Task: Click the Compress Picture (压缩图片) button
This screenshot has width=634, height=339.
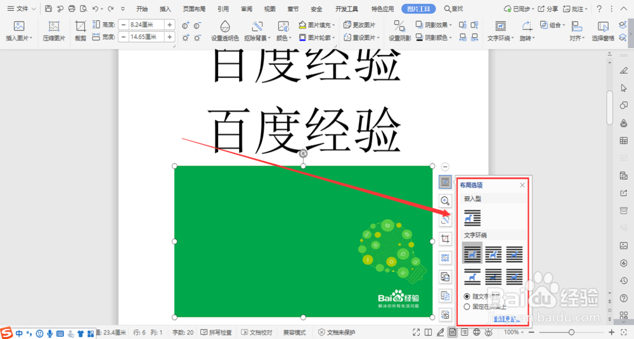Action: [54, 31]
